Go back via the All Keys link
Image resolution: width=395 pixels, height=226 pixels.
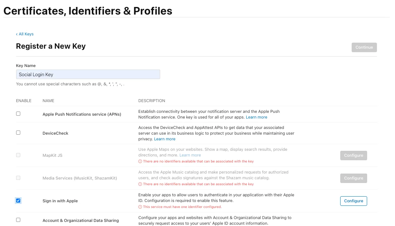25,34
